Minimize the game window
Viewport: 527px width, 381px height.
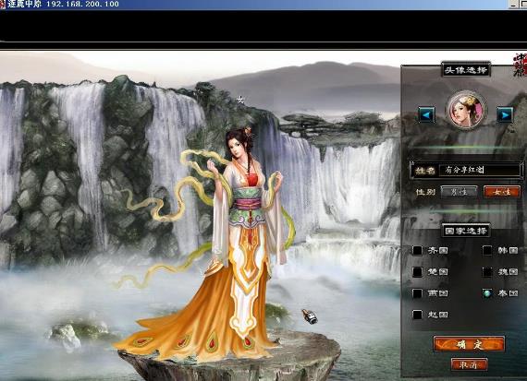(512, 5)
